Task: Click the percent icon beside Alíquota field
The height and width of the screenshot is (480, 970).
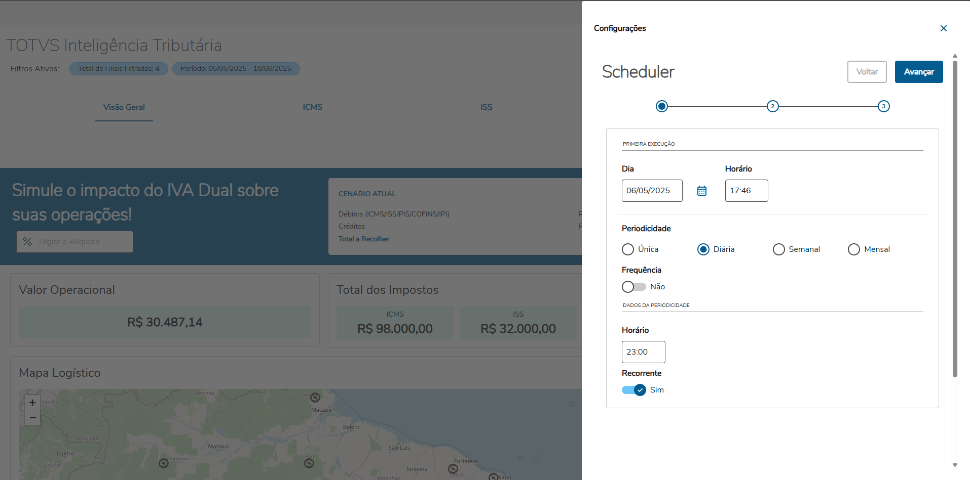Action: pos(27,242)
